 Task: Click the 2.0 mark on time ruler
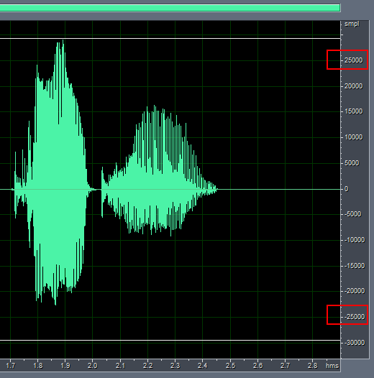pyautogui.click(x=92, y=366)
